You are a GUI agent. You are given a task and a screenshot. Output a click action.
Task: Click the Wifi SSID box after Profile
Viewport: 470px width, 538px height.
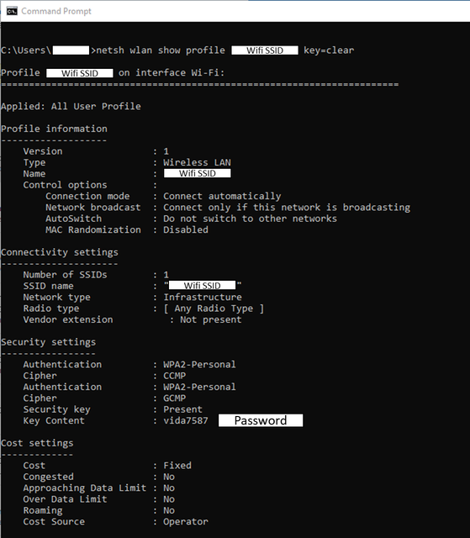point(80,73)
